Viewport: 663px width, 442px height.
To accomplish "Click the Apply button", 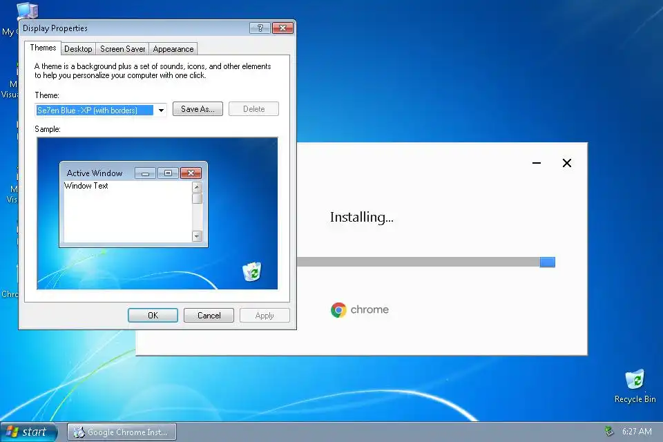I will click(265, 316).
